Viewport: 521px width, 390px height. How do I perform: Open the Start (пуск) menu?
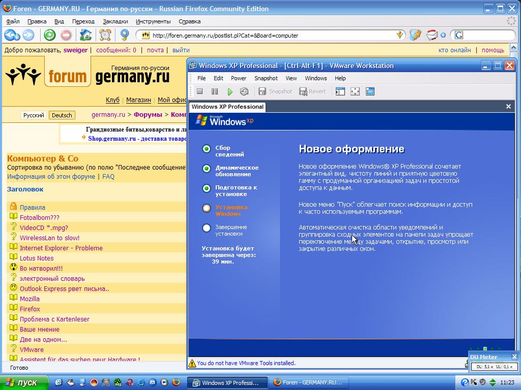24,382
